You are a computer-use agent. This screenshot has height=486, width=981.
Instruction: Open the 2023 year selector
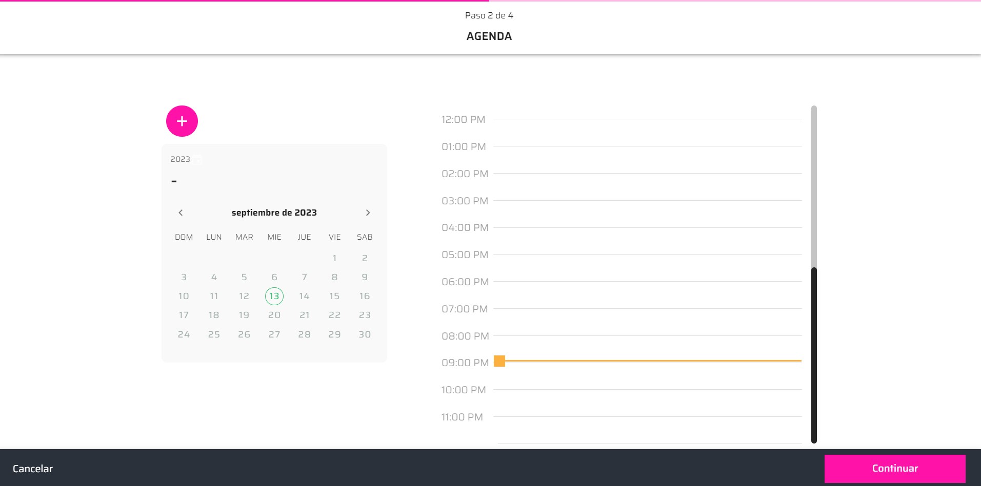click(181, 159)
